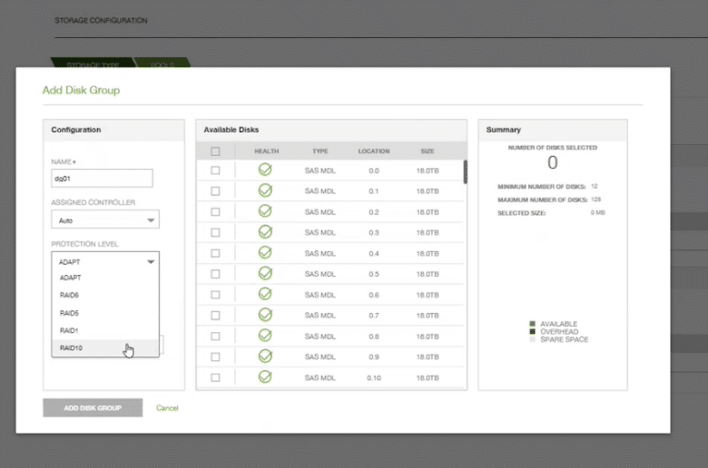This screenshot has height=468, width=708.
Task: Pick ADAPT option in dropdown list
Action: (x=105, y=278)
